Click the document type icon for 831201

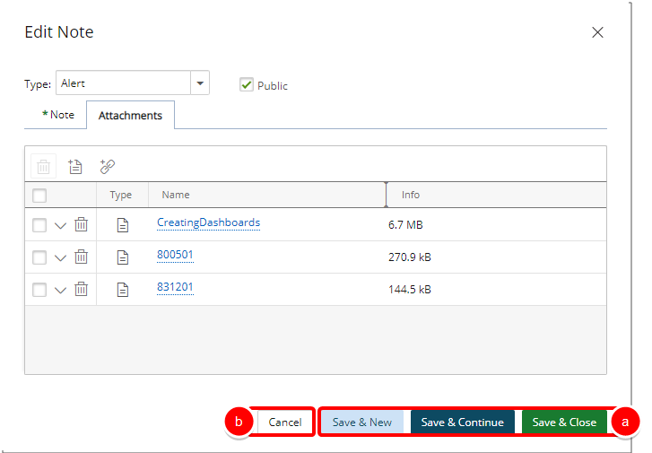(x=123, y=290)
